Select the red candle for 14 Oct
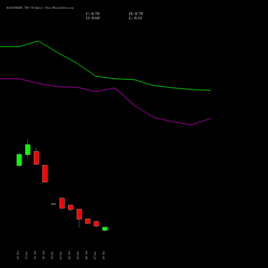The width and height of the screenshot is (268, 268). click(x=36, y=158)
